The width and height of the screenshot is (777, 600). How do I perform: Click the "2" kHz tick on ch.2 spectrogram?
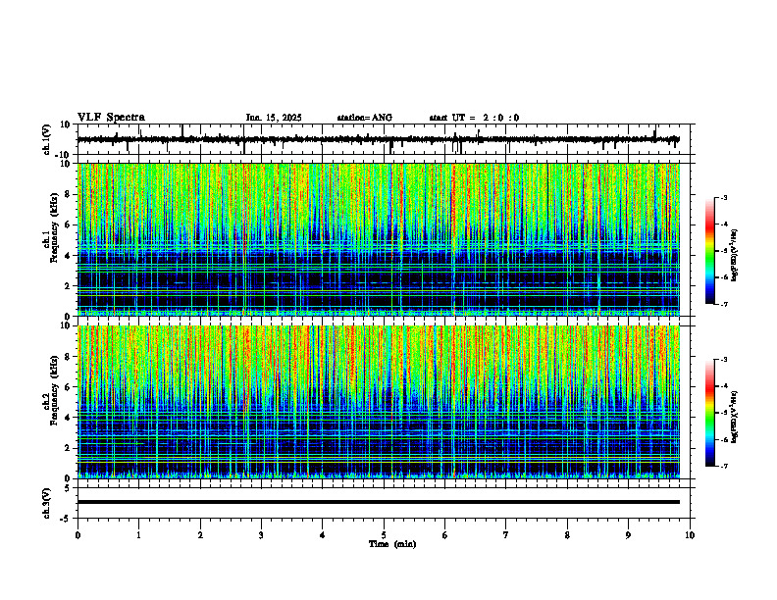coord(69,448)
